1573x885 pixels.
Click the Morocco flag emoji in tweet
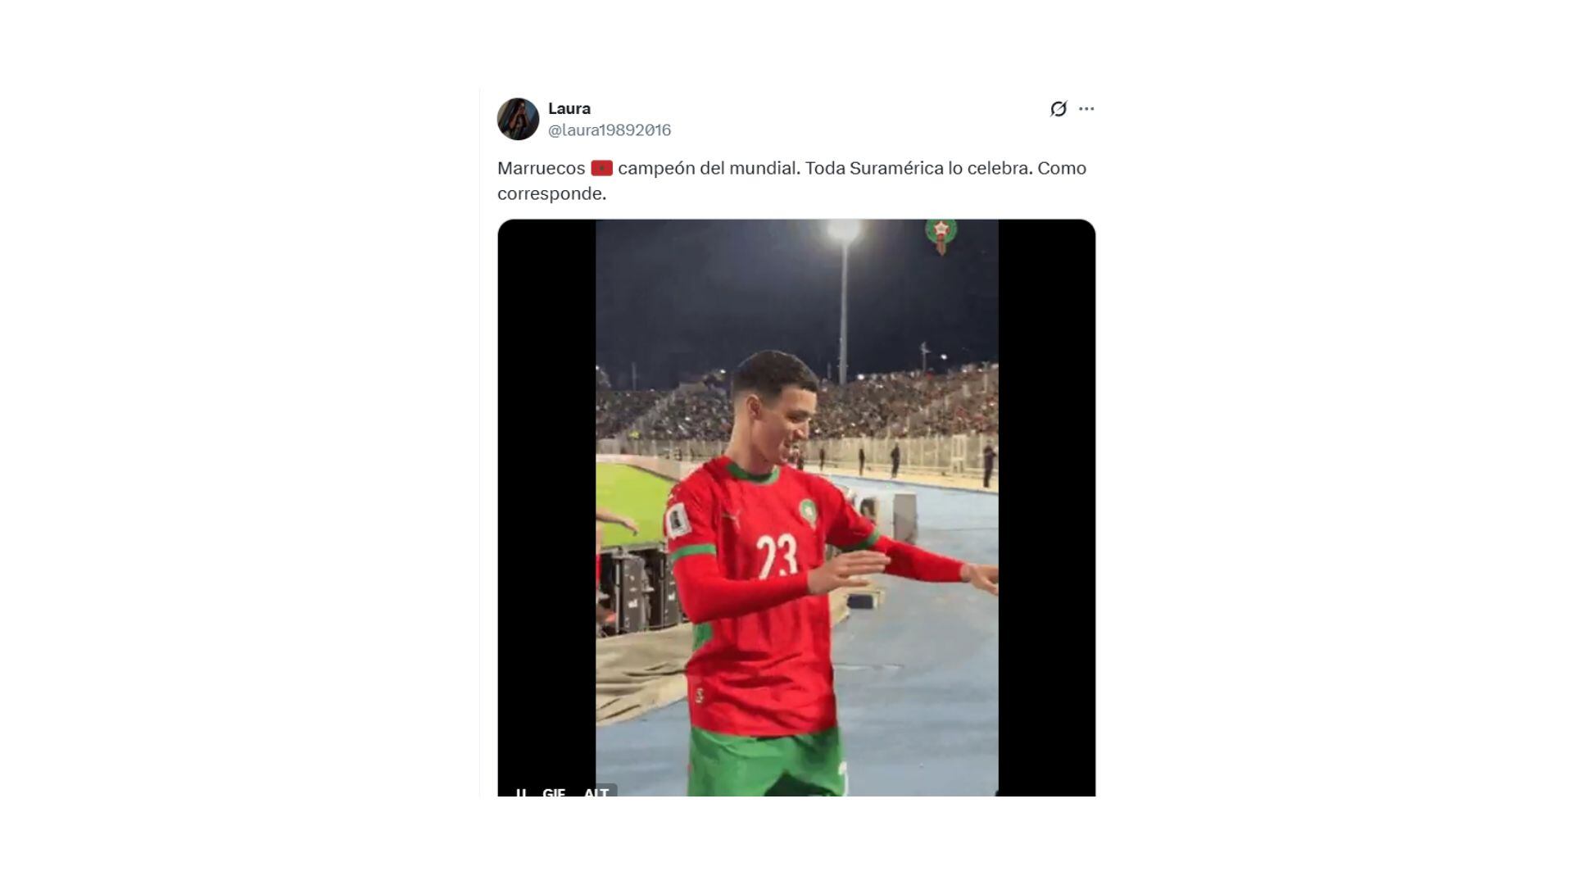(601, 168)
